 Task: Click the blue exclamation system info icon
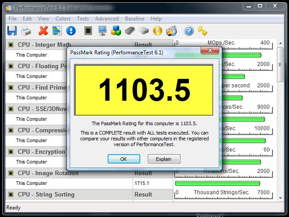(x=71, y=31)
